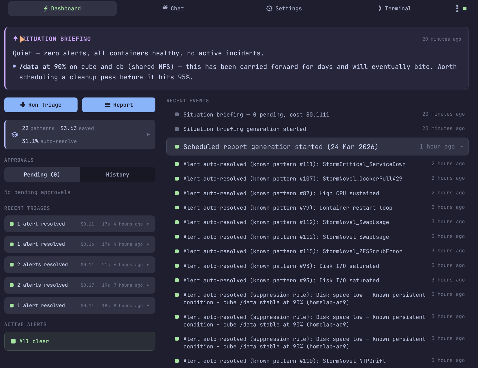Viewport: 478px width, 368px height.
Task: Click the quote icon beside Chat
Action: [164, 8]
